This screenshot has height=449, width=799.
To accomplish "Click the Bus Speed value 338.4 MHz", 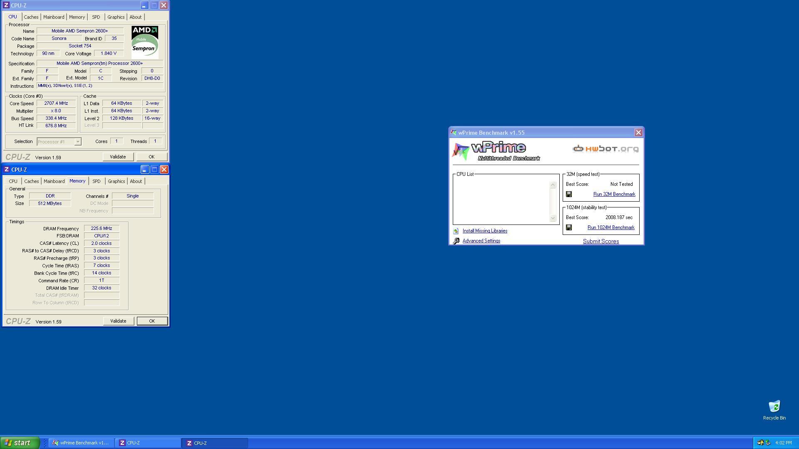I will click(56, 118).
